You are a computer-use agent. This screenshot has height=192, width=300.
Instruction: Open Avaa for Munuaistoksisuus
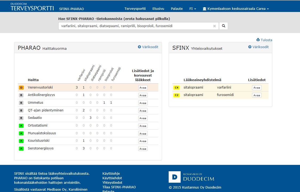(143, 133)
